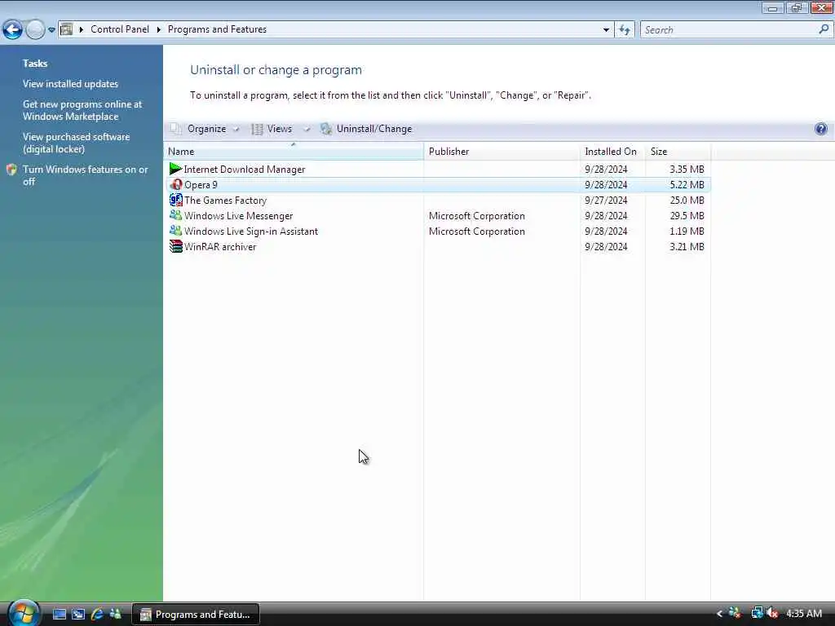Click the Views toolbar button
Viewport: 835px width, 626px height.
click(x=272, y=129)
